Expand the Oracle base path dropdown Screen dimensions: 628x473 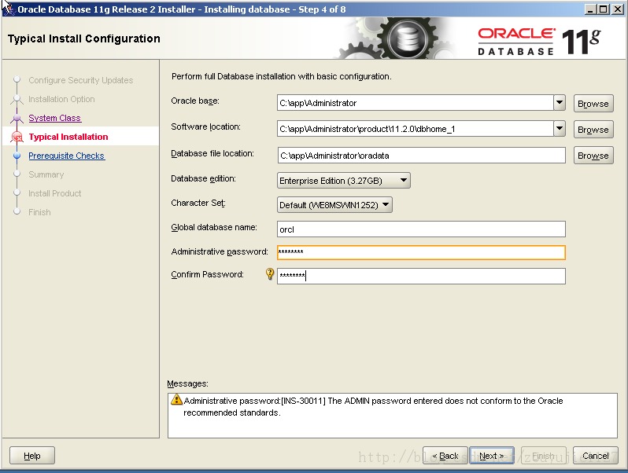click(x=560, y=103)
